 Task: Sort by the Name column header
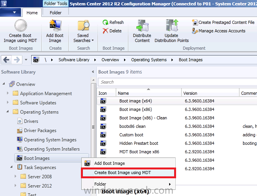[149, 93]
